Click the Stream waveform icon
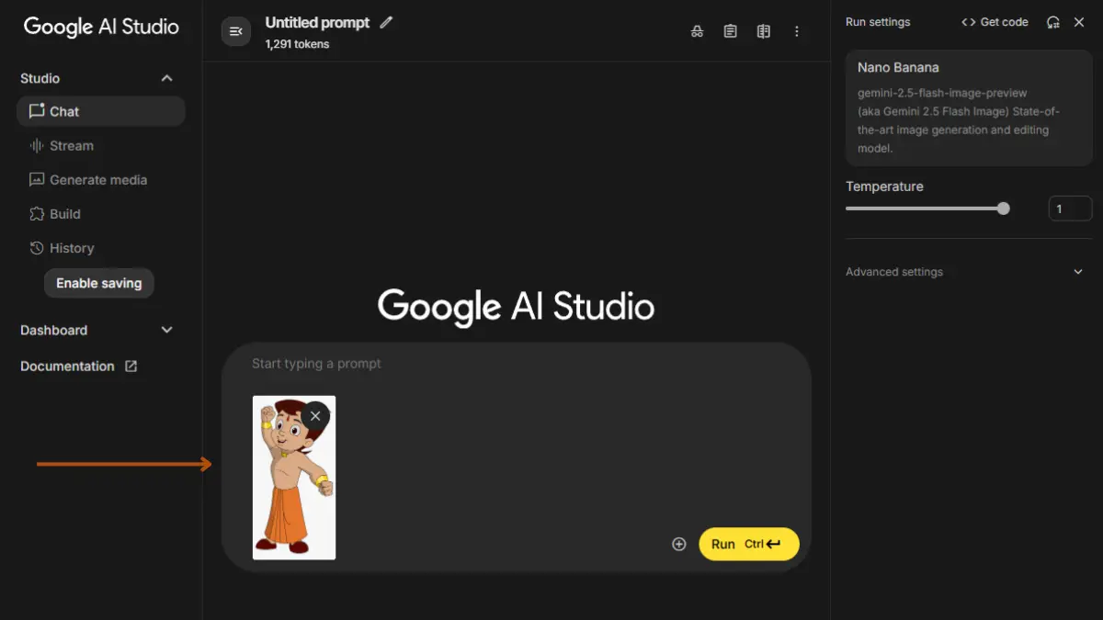The width and height of the screenshot is (1103, 620). pyautogui.click(x=37, y=145)
